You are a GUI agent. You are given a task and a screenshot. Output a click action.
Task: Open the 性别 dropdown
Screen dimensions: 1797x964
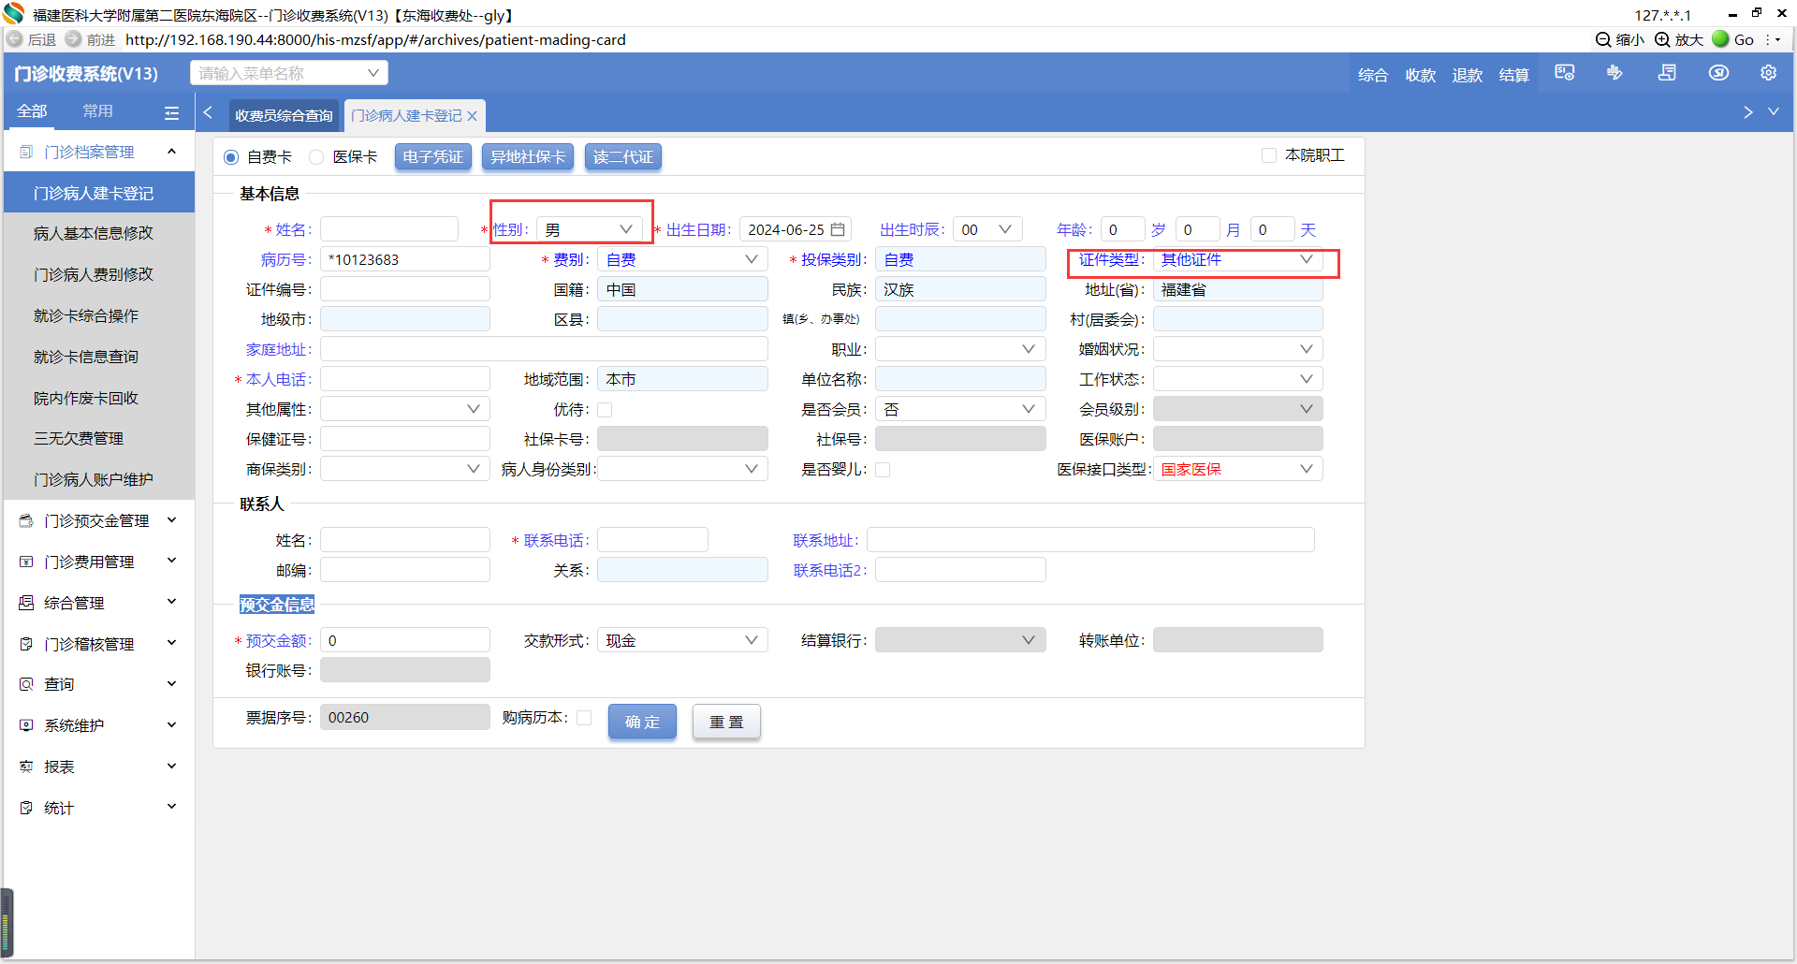point(590,229)
